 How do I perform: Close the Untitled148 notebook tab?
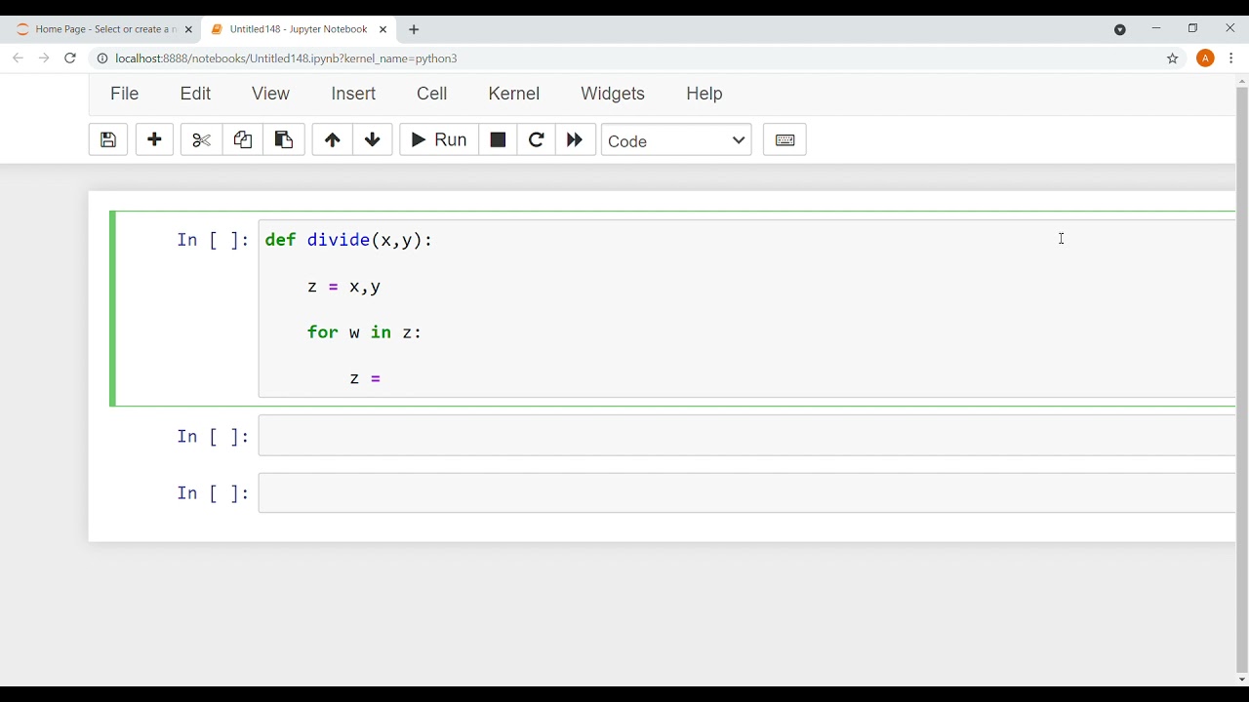coord(383,29)
